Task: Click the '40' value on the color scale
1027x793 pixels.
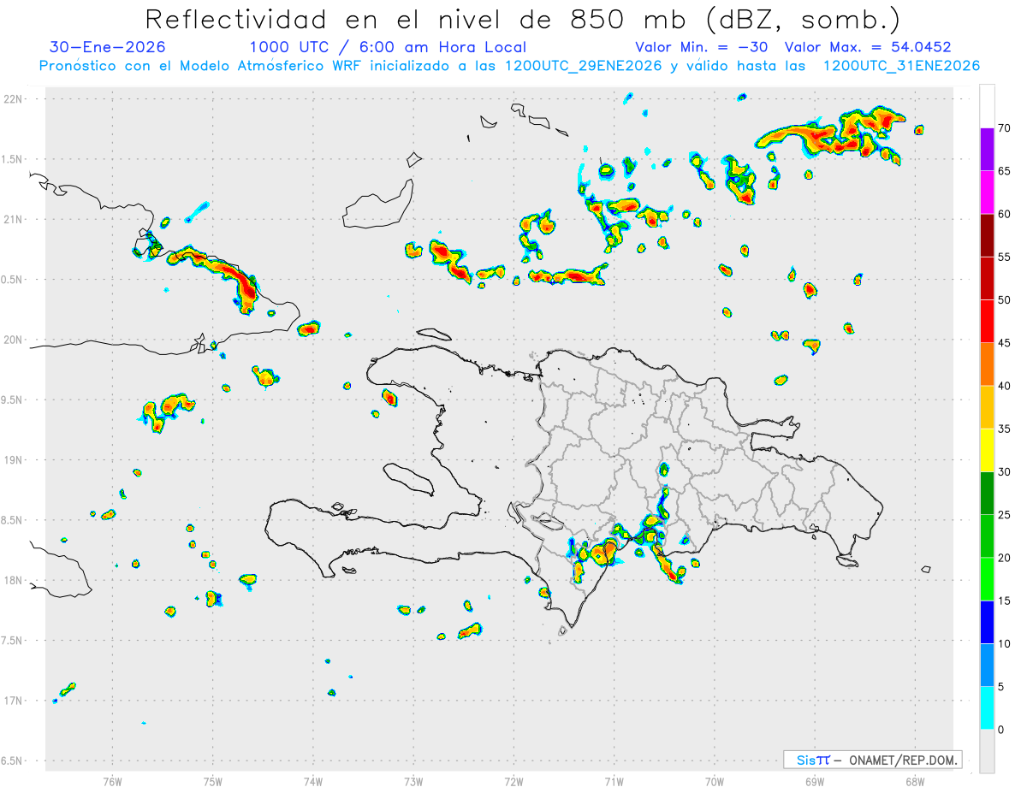Action: (x=1005, y=386)
